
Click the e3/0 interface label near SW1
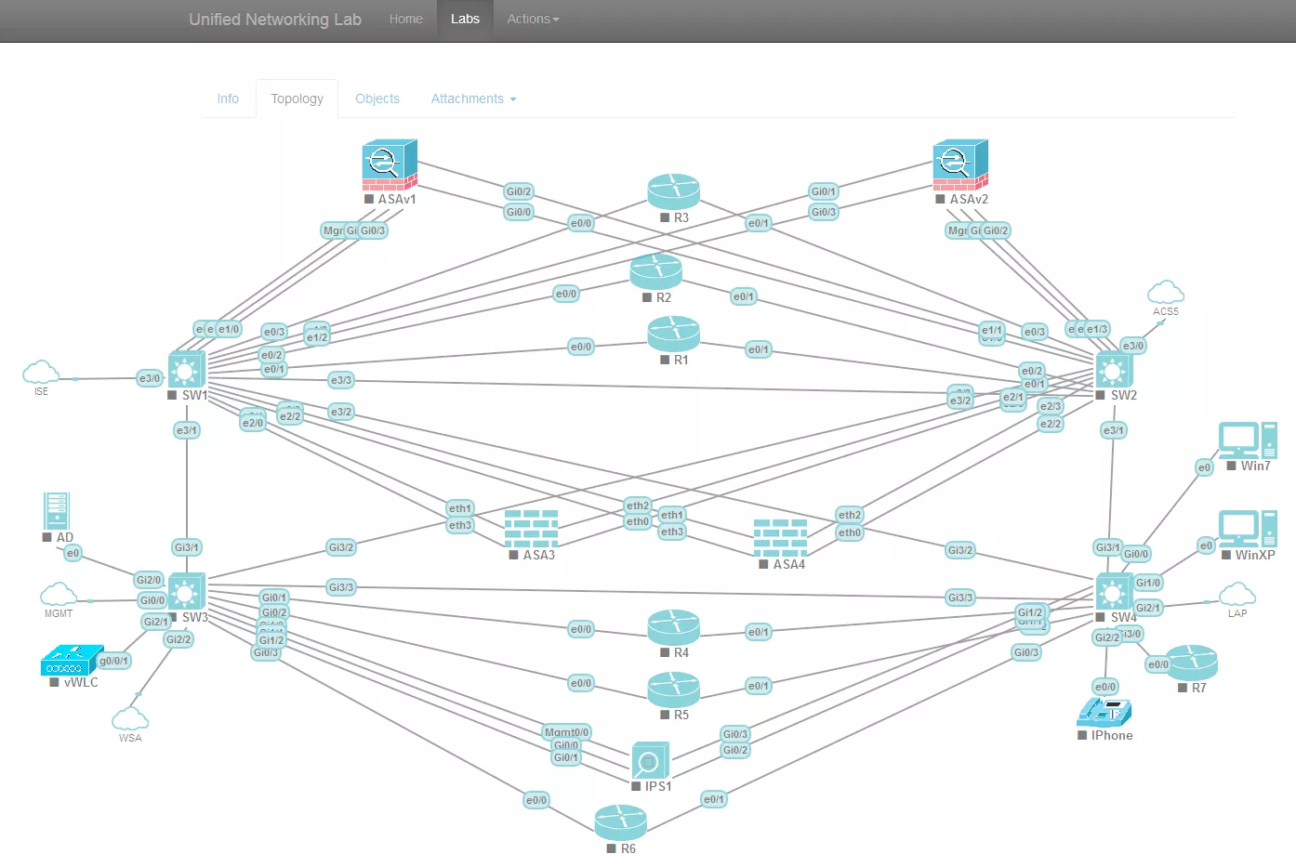(x=150, y=378)
